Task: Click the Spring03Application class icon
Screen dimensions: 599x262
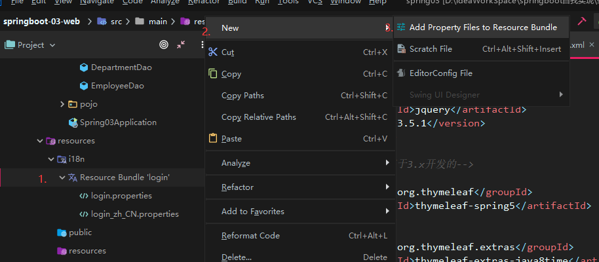Action: (x=73, y=122)
